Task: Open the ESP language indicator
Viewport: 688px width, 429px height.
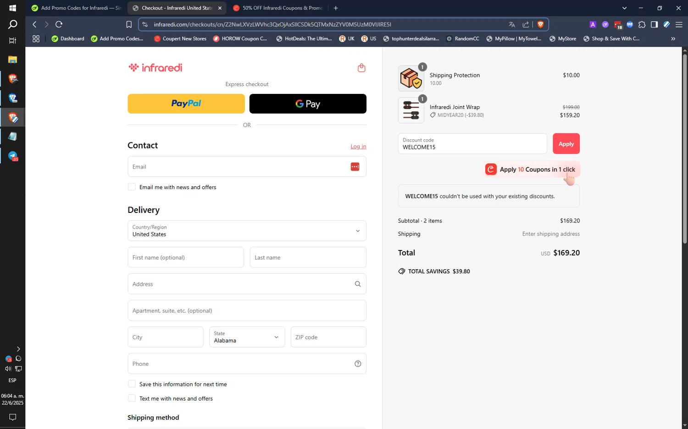Action: point(12,380)
